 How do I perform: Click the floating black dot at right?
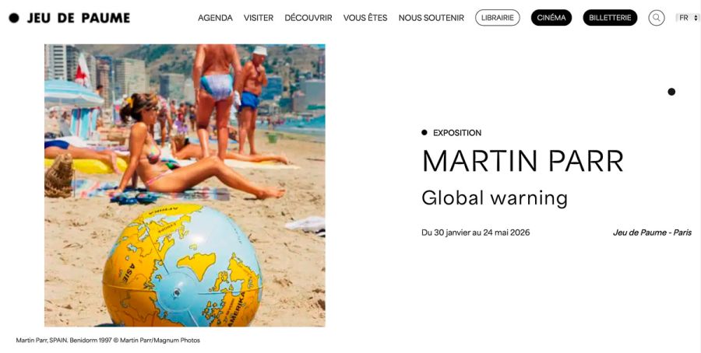coord(671,92)
